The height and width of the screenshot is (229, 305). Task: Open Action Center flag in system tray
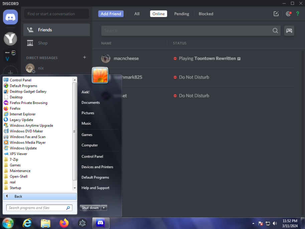tap(261, 223)
